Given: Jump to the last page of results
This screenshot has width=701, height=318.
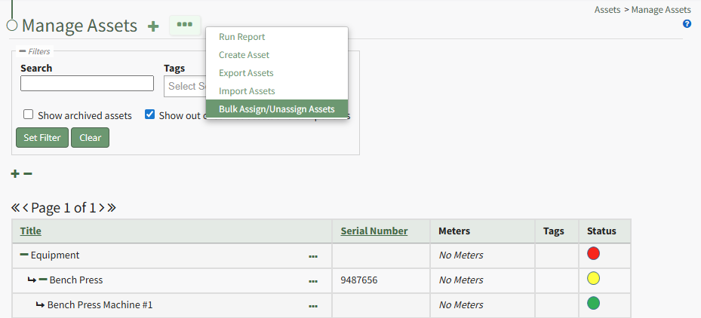Looking at the screenshot, I should pos(112,208).
